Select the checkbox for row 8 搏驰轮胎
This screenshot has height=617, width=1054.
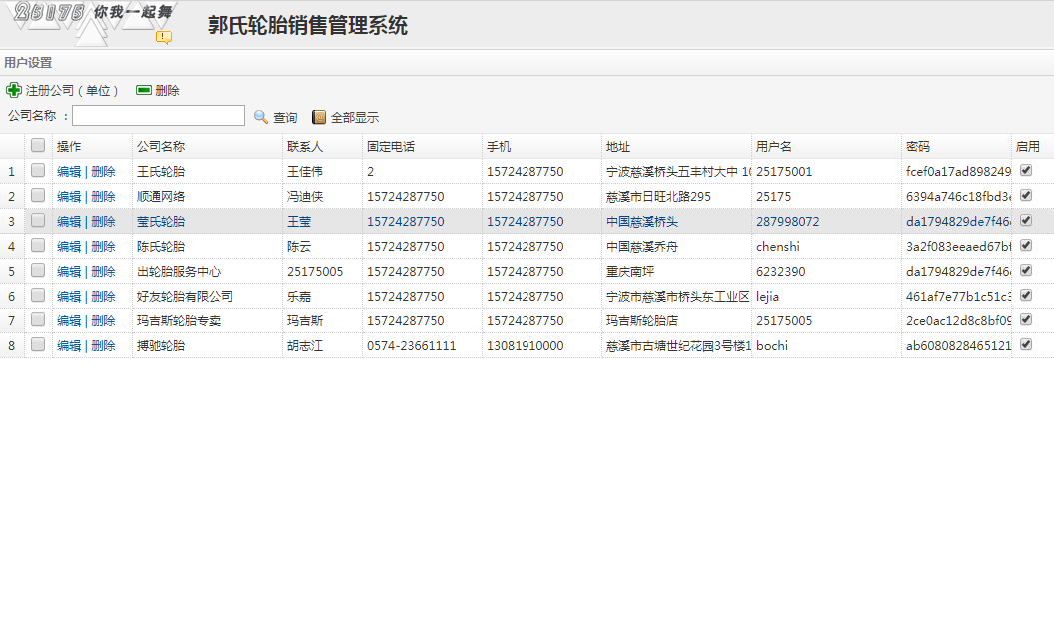38,345
